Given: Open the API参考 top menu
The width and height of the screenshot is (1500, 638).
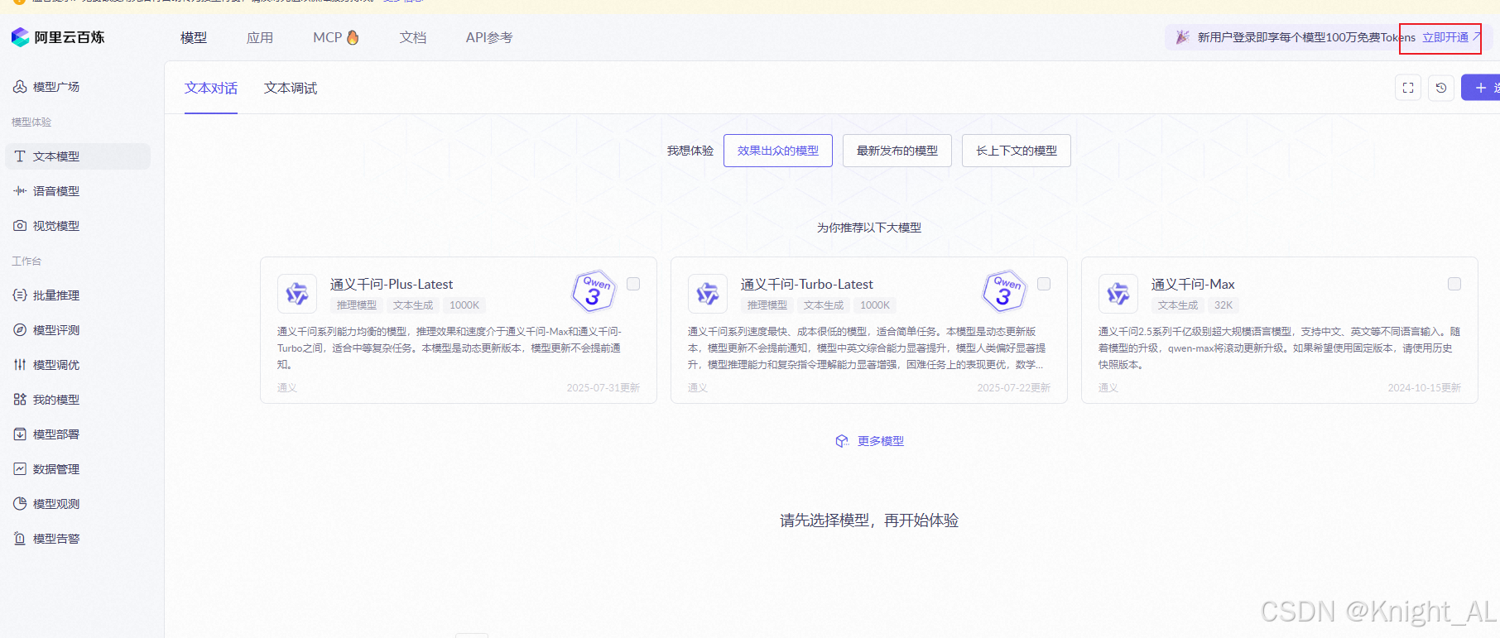Looking at the screenshot, I should pos(489,38).
